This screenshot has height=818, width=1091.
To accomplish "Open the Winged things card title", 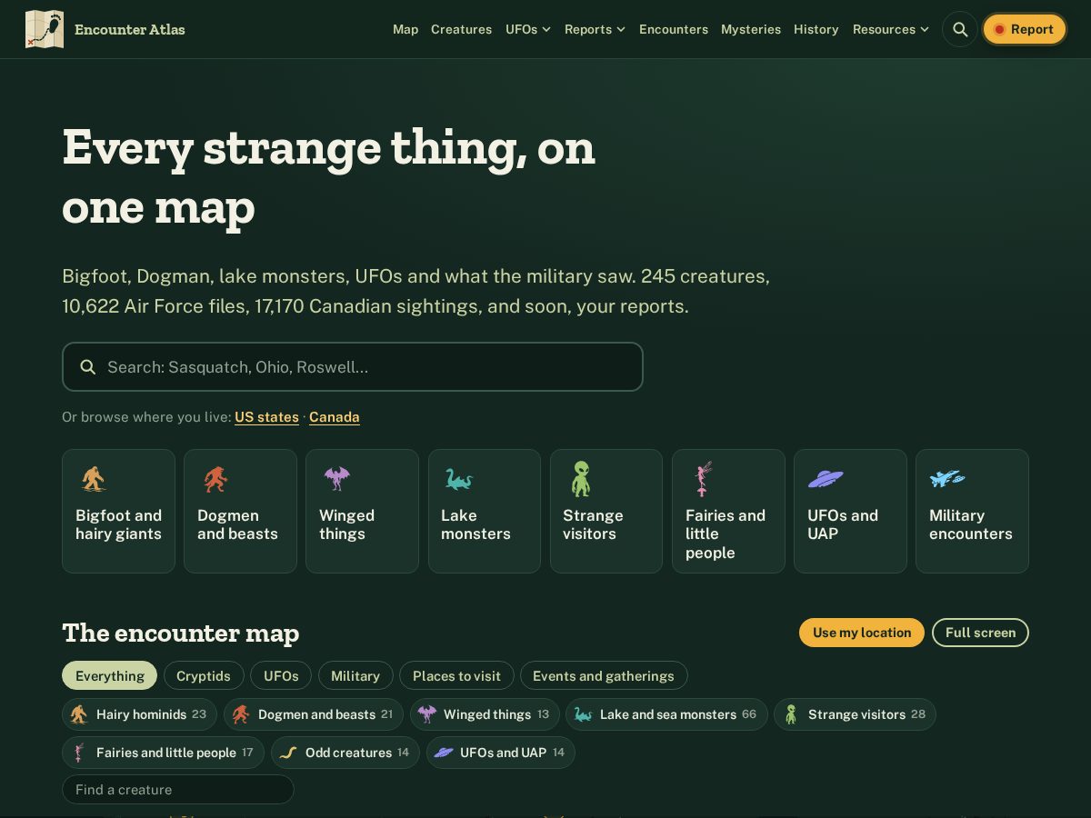I will click(x=346, y=524).
